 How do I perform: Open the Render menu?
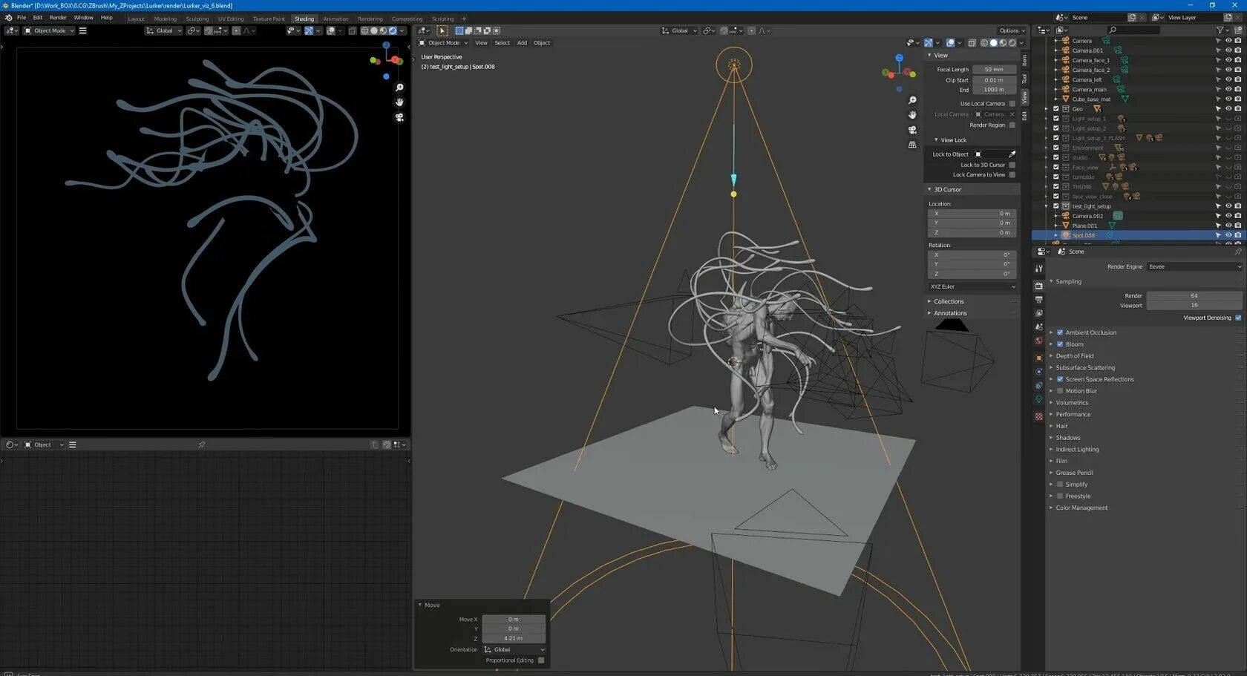pyautogui.click(x=58, y=18)
